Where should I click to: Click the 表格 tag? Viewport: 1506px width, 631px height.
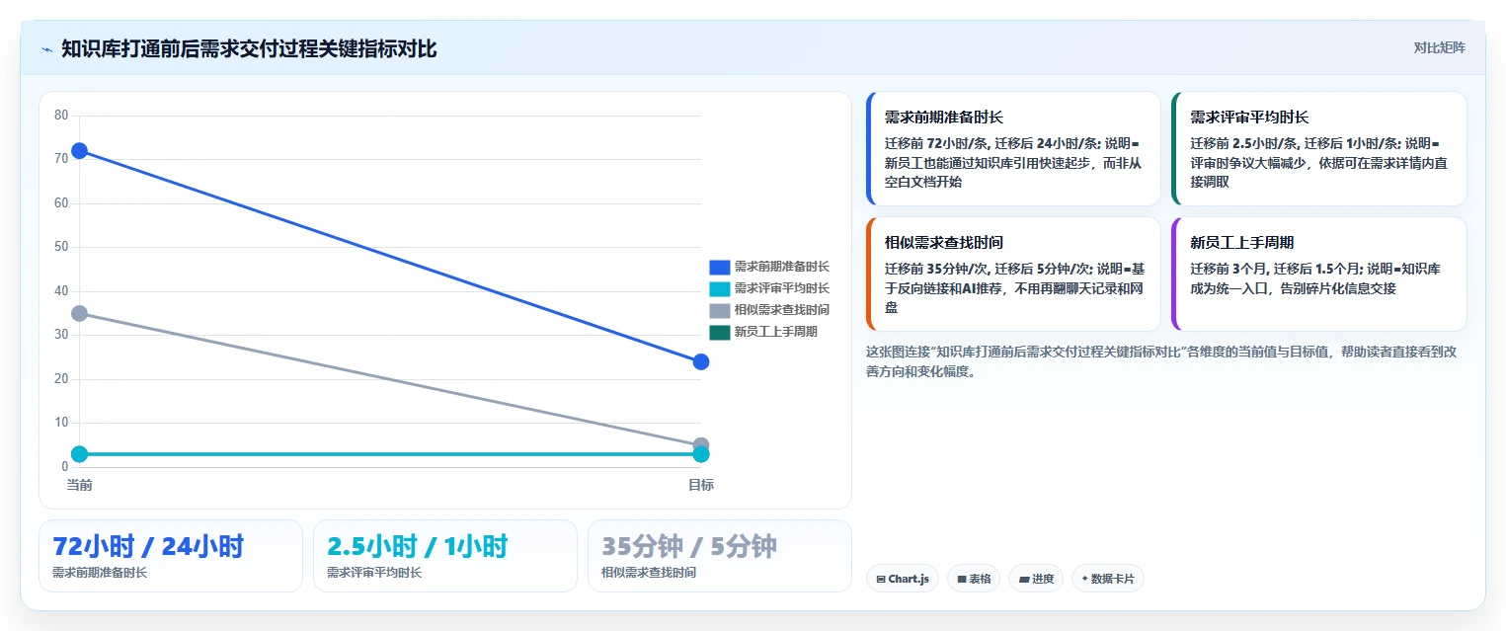click(975, 579)
